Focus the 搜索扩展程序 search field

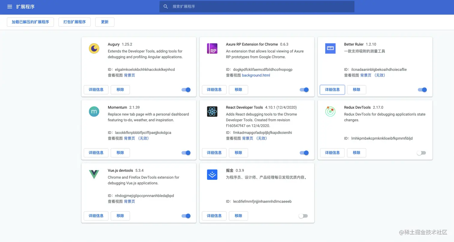pyautogui.click(x=257, y=7)
